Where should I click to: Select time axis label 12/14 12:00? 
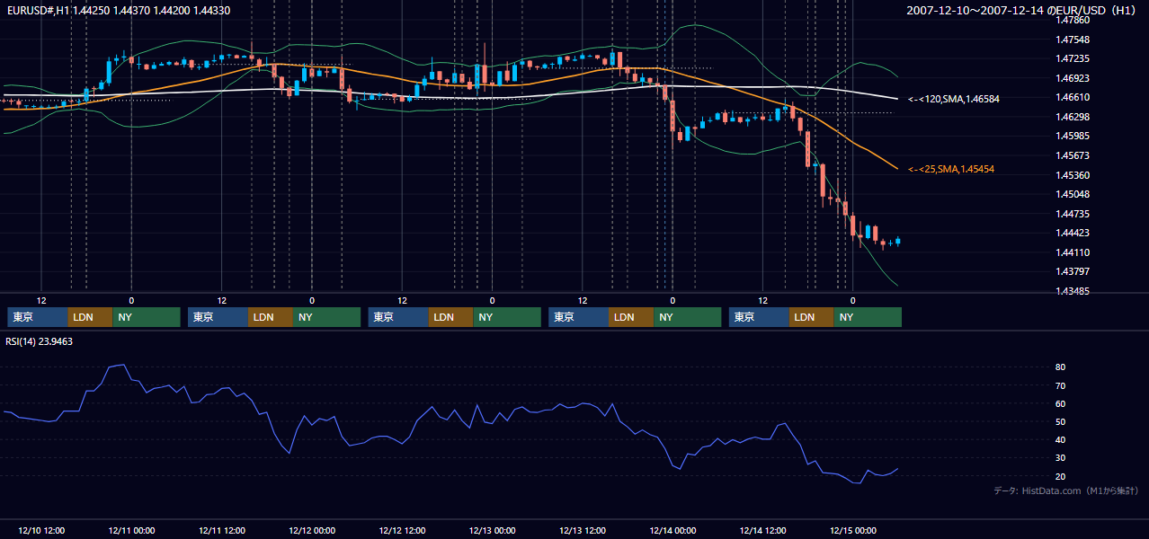(763, 530)
